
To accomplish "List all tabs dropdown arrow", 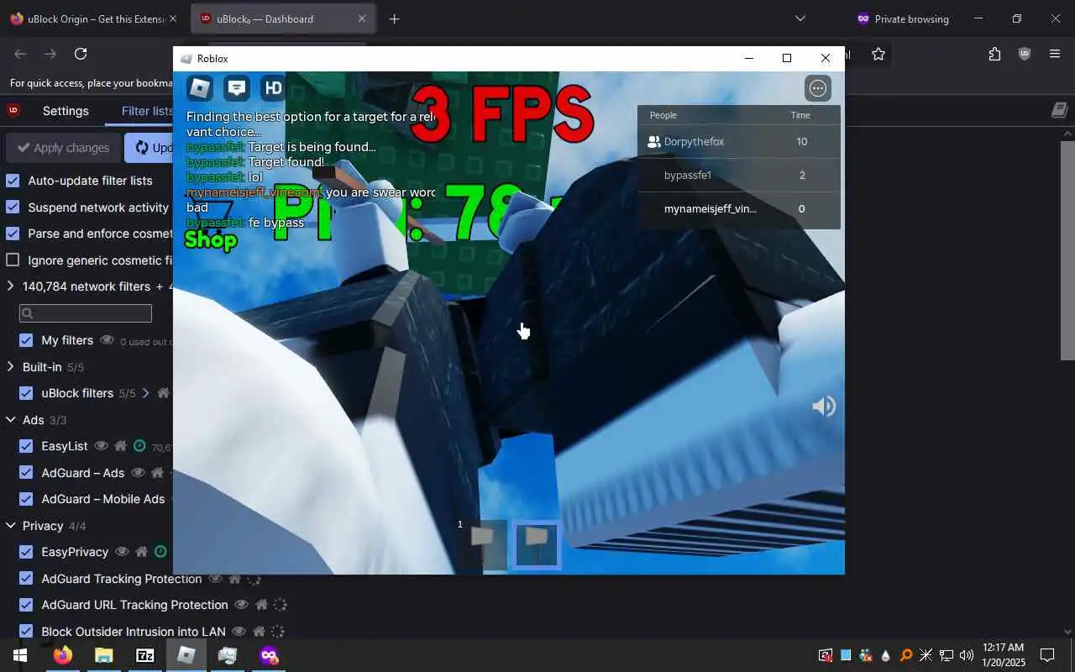I will [800, 18].
